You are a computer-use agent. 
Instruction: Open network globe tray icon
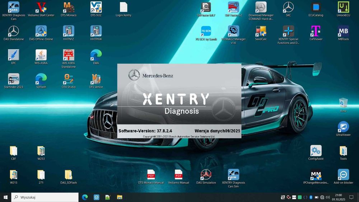322,197
